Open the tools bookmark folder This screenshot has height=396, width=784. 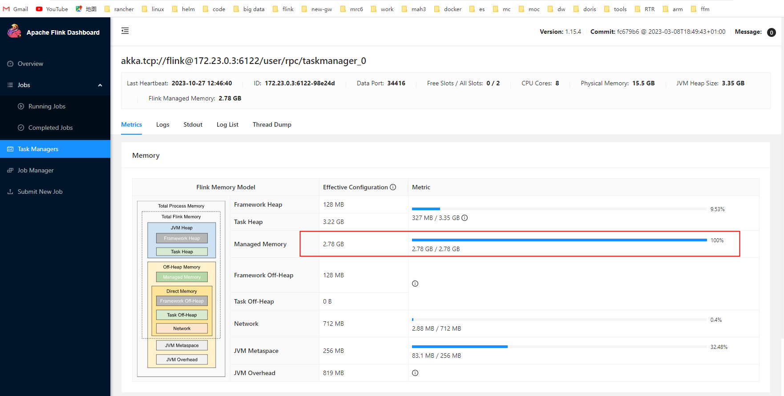coord(615,9)
